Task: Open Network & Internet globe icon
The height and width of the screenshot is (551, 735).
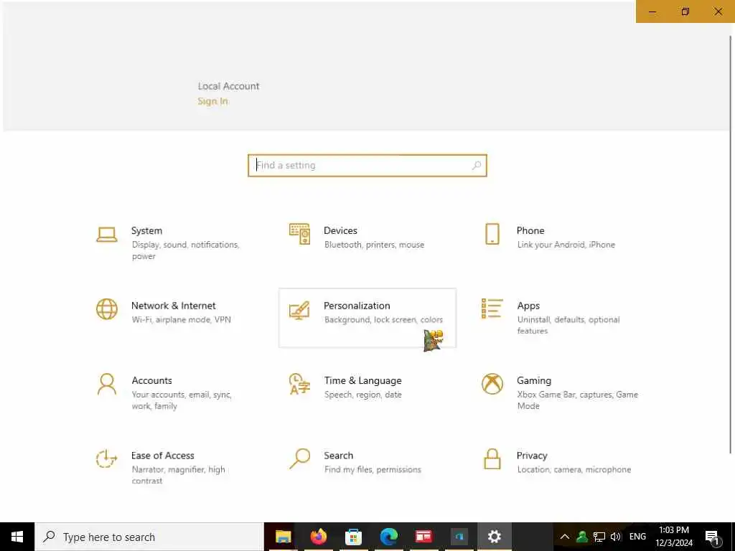Action: pos(107,309)
